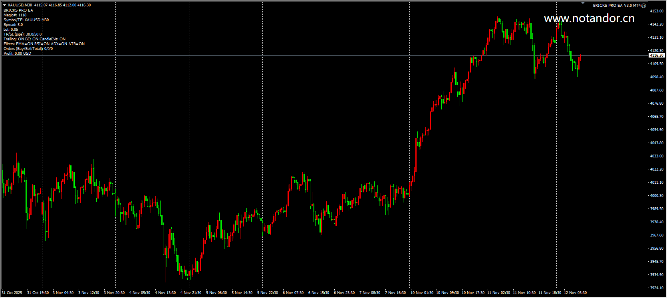Click the Orders (Buy/Sell/Total): 0/0/0 line

28,49
